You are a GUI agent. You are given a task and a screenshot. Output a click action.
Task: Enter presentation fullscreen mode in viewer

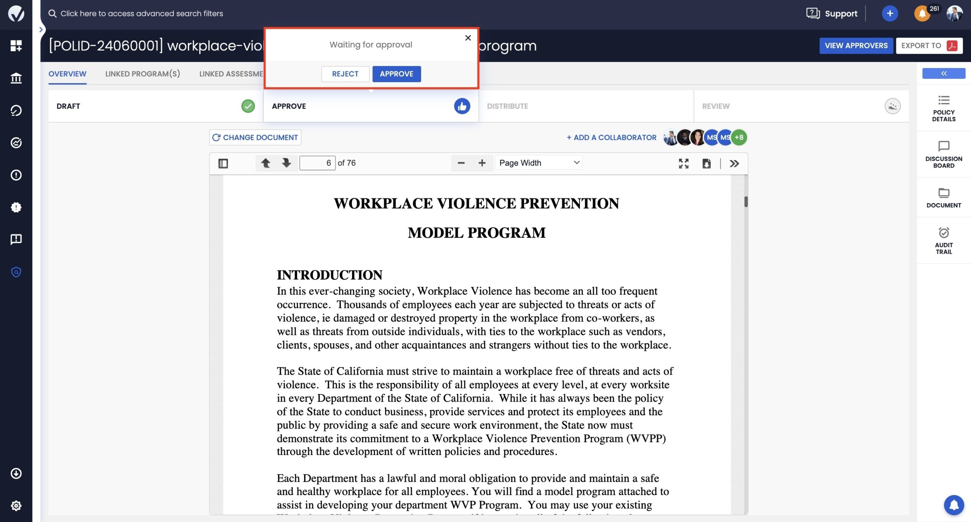click(x=683, y=164)
